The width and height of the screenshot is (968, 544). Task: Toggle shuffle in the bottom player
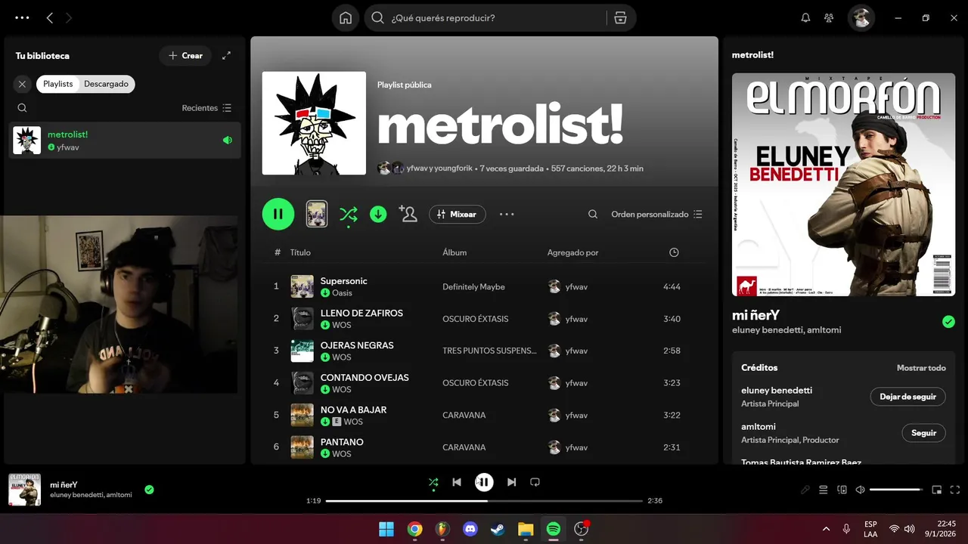click(x=433, y=482)
